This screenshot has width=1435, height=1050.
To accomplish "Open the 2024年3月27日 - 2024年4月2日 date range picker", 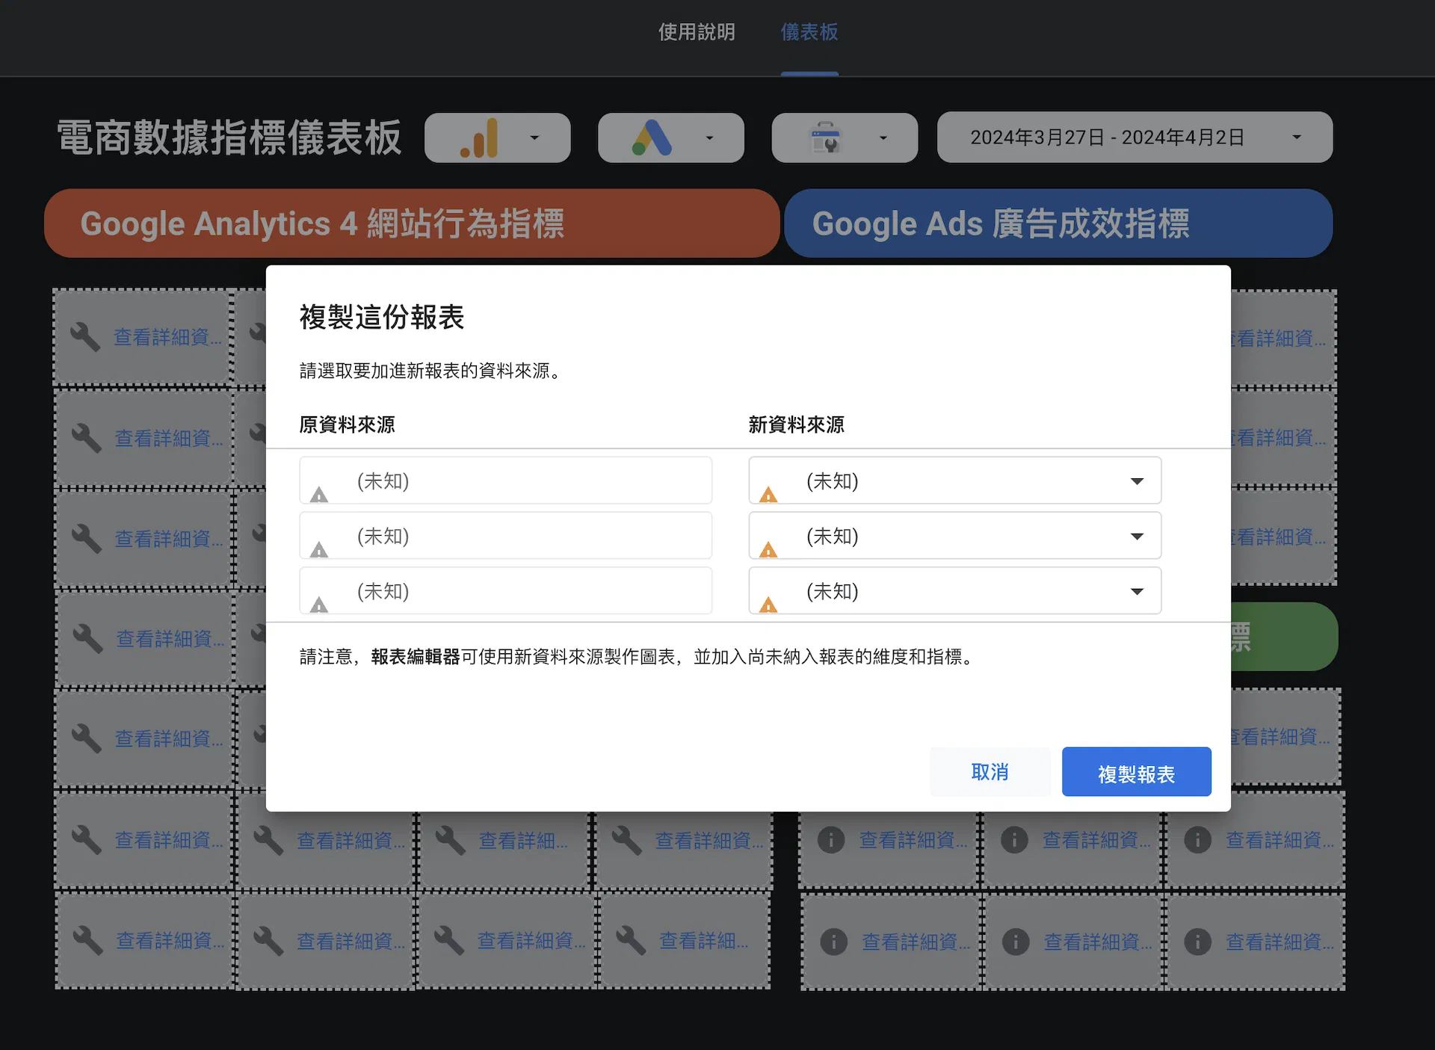I will pos(1135,138).
